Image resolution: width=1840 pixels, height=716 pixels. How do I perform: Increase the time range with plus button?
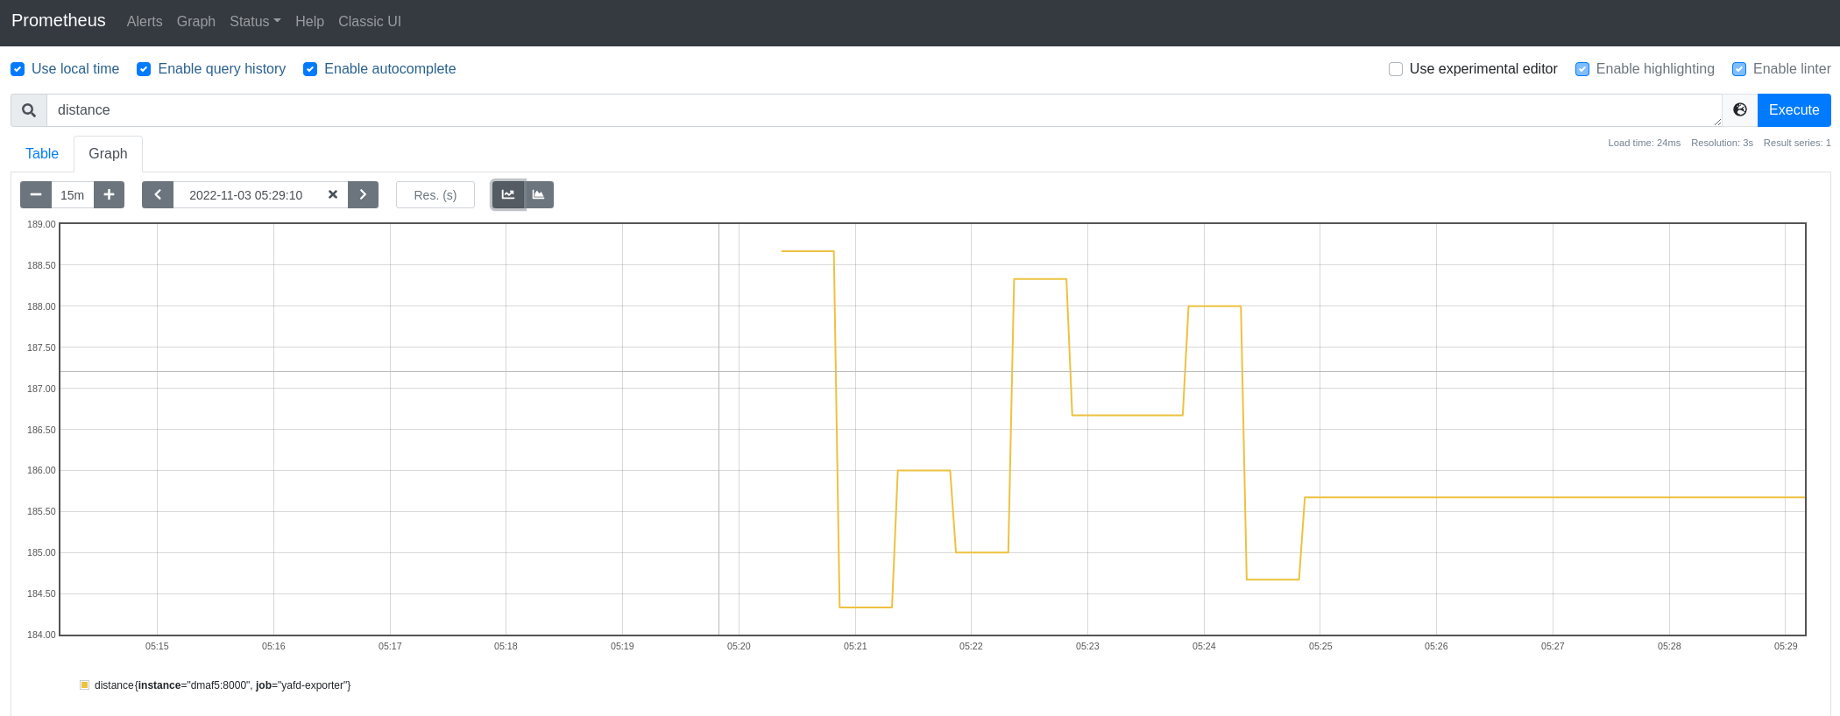tap(109, 194)
